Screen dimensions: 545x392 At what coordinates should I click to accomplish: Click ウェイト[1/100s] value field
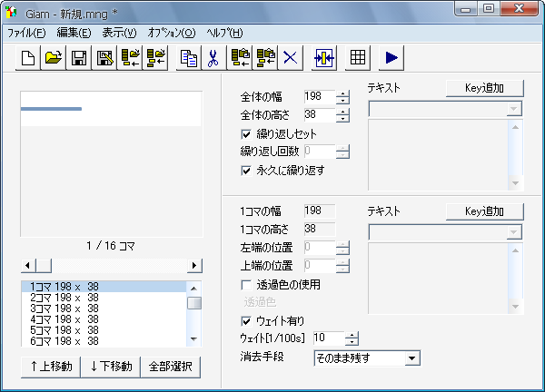tap(329, 338)
